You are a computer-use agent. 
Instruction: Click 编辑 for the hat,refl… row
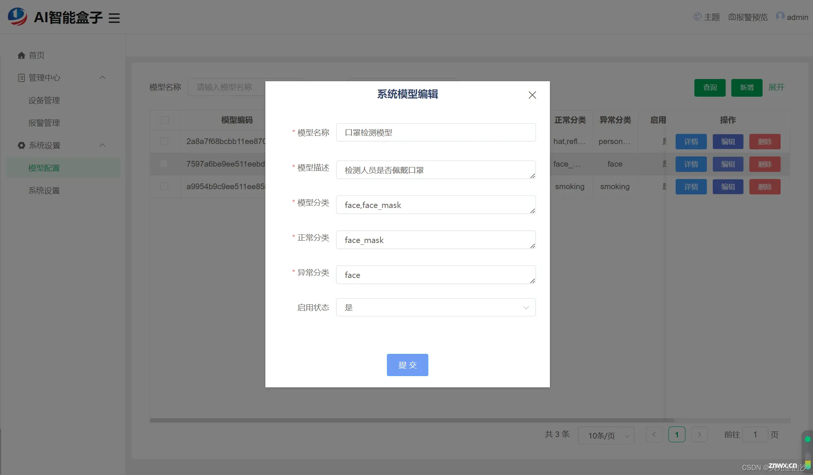click(x=728, y=142)
